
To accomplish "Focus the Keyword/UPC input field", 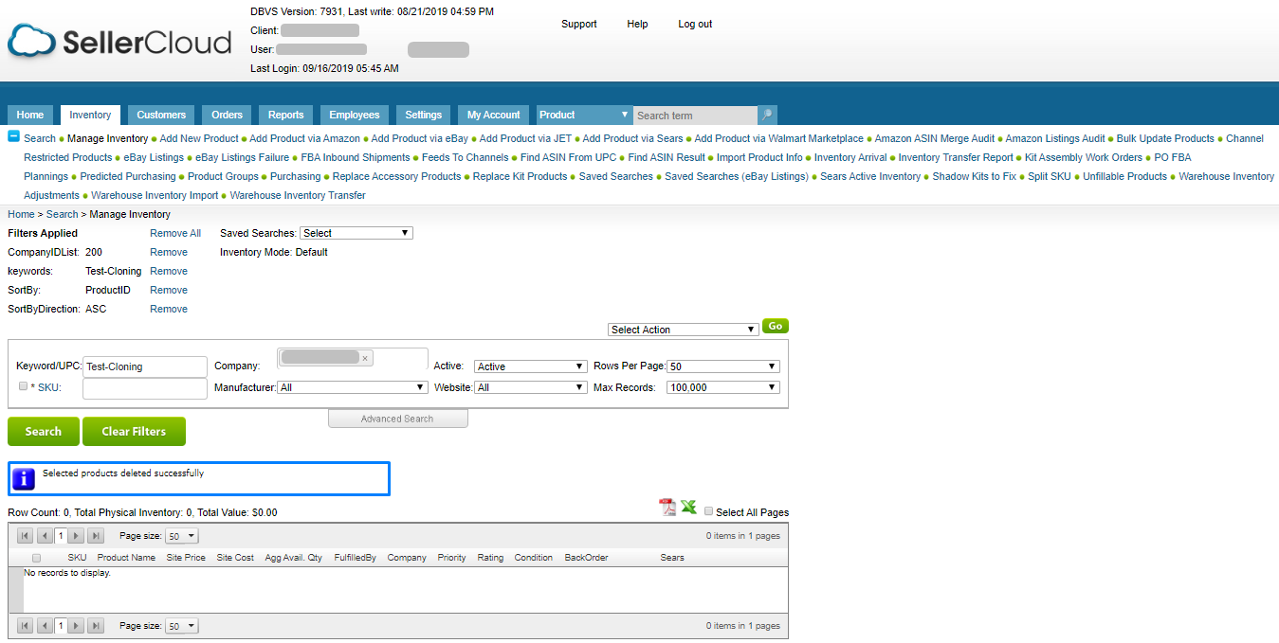I will [x=145, y=366].
